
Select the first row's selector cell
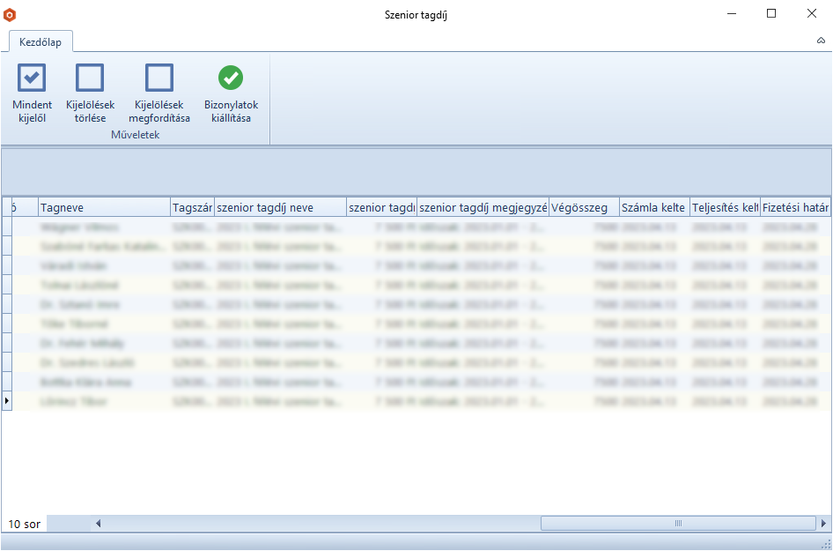7,227
